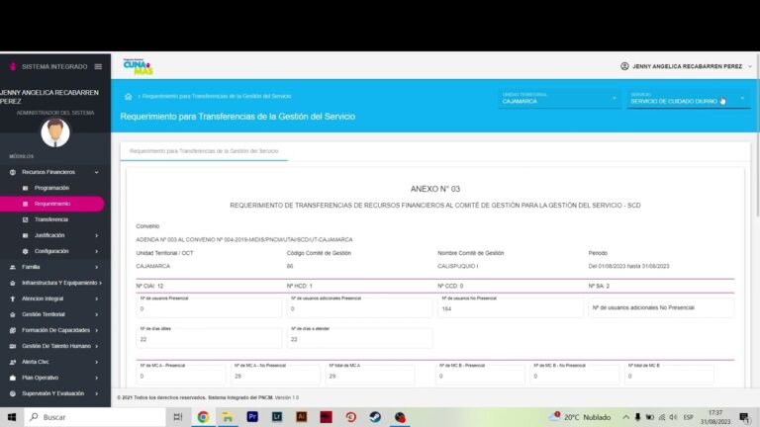Click the taskbar clock showing 17:37
Viewport: 760px width, 427px height.
[x=715, y=417]
